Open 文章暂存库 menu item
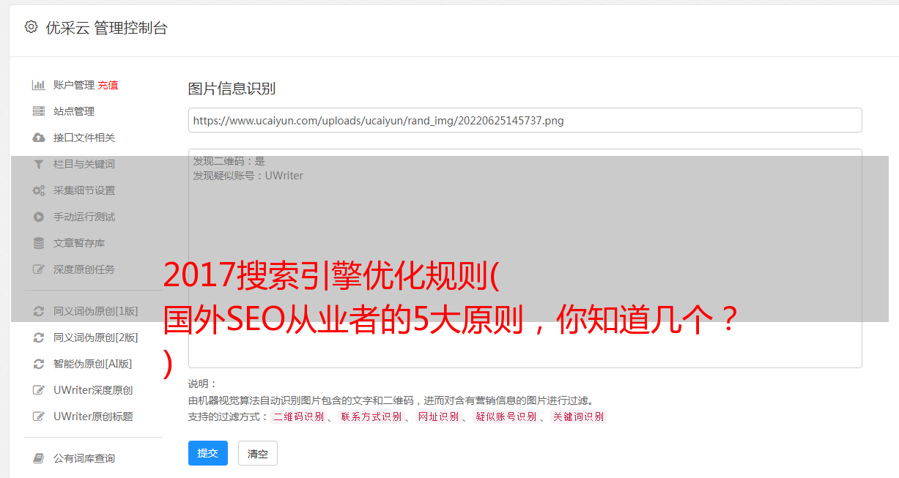The height and width of the screenshot is (478, 899). coord(79,243)
